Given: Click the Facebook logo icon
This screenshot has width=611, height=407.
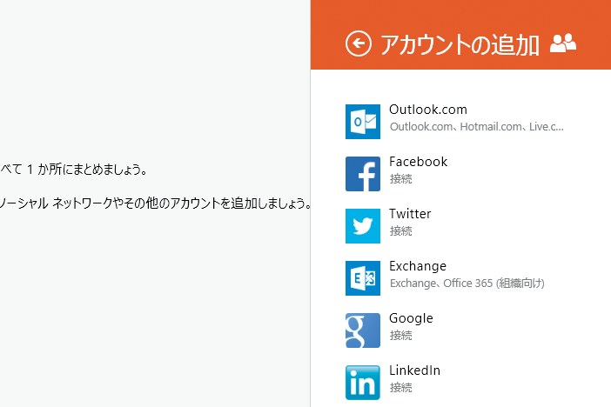Looking at the screenshot, I should click(x=363, y=174).
